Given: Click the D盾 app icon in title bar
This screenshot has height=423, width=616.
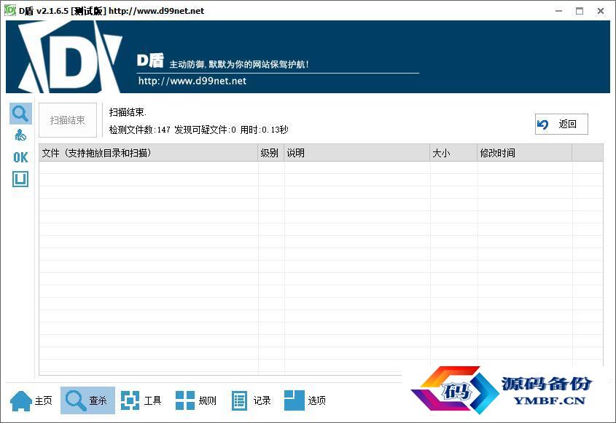Looking at the screenshot, I should [x=9, y=10].
